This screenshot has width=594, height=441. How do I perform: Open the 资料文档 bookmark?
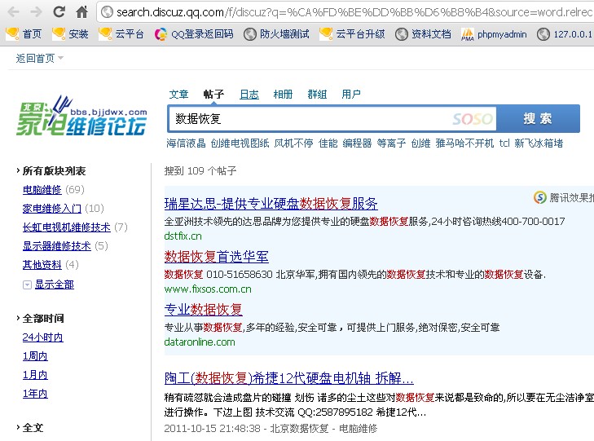[423, 34]
